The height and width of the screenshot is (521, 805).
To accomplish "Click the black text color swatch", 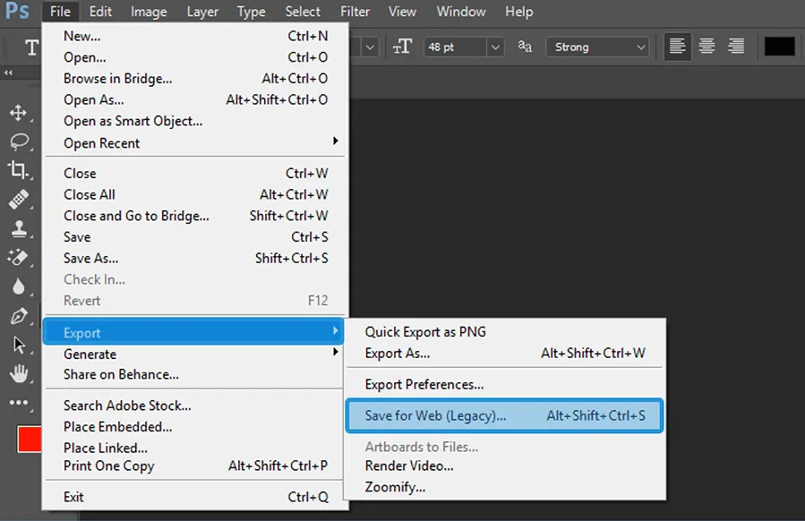I will coord(779,47).
